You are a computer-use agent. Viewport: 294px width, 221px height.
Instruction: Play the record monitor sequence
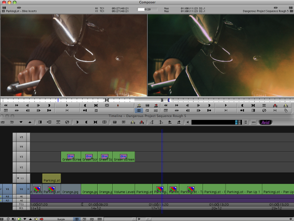point(226,106)
